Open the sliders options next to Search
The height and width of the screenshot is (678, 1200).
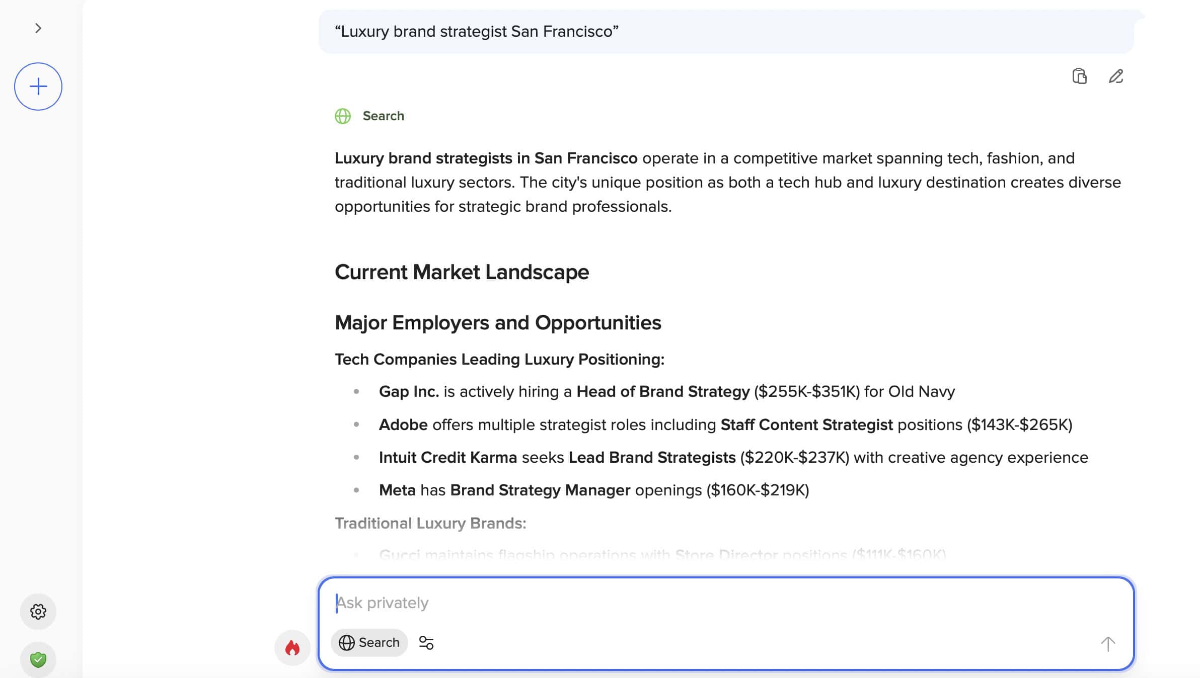[x=426, y=643]
